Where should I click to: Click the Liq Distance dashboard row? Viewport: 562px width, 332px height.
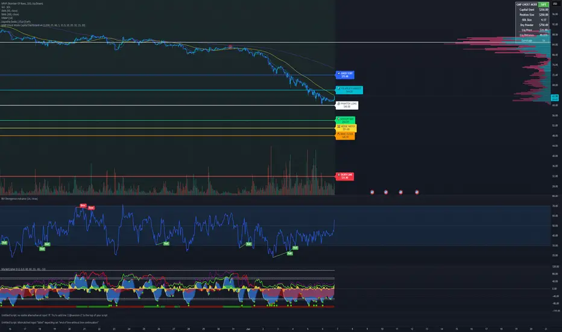pyautogui.click(x=532, y=35)
